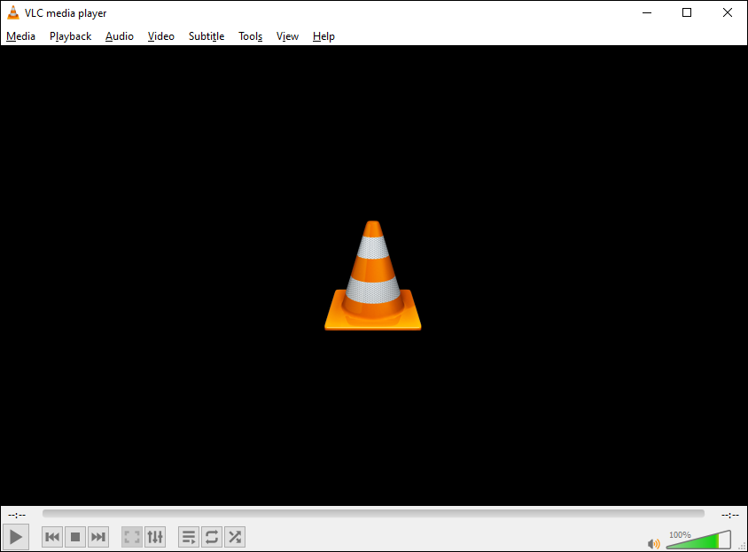
Task: Enable random playback order
Action: [x=234, y=536]
